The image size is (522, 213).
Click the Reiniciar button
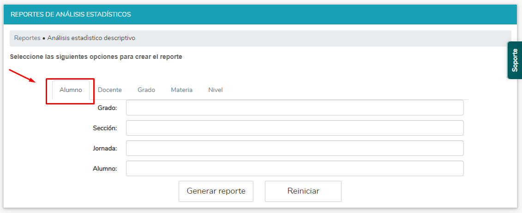coord(303,191)
